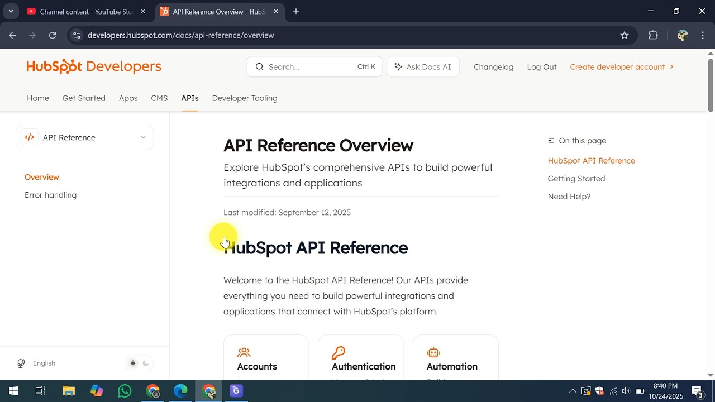Click the Accounts card people icon

pyautogui.click(x=244, y=353)
